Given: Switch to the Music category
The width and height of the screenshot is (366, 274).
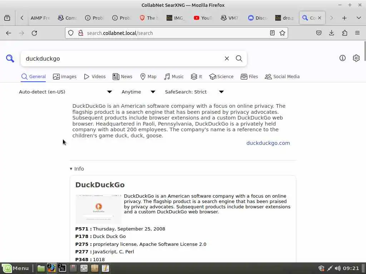Looking at the screenshot, I should [174, 77].
